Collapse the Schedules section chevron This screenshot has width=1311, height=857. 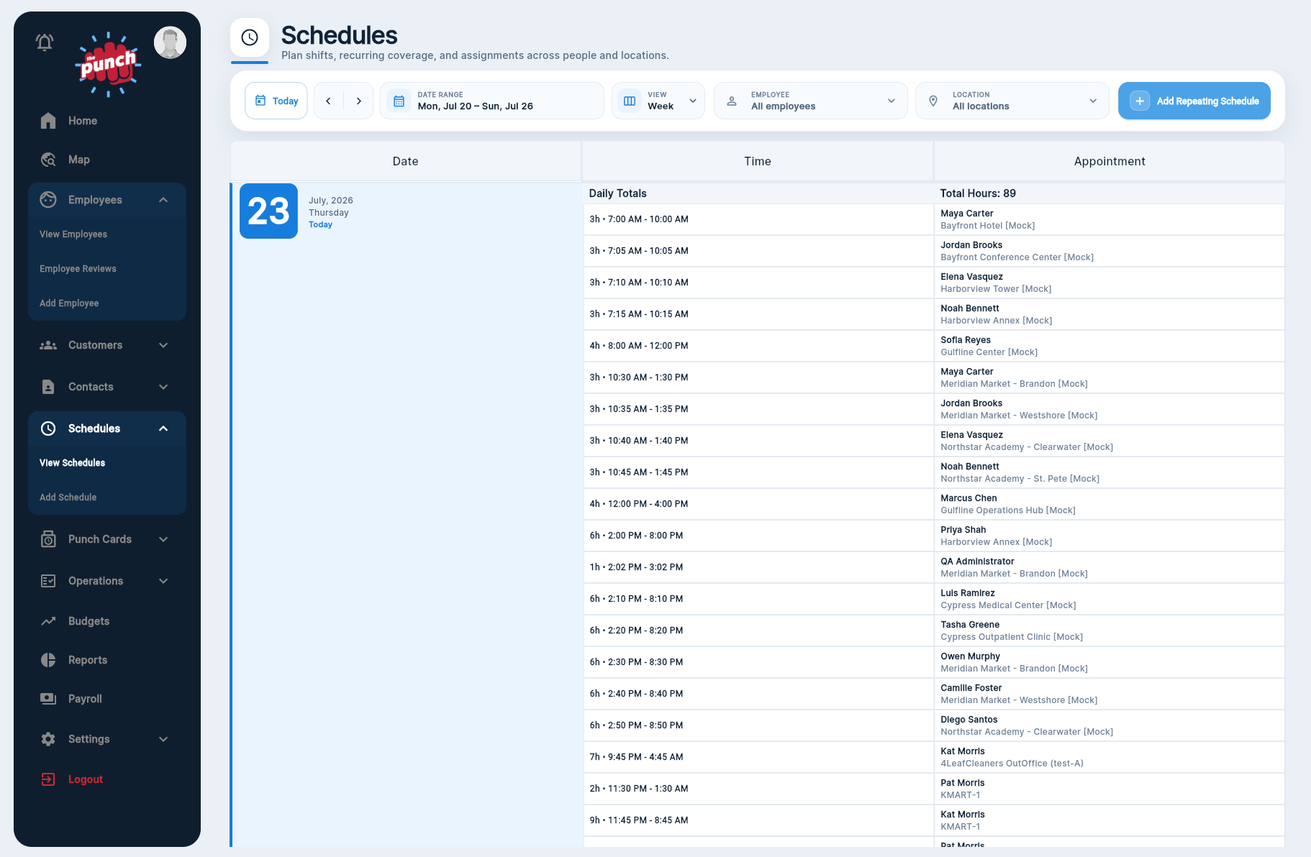tap(163, 428)
